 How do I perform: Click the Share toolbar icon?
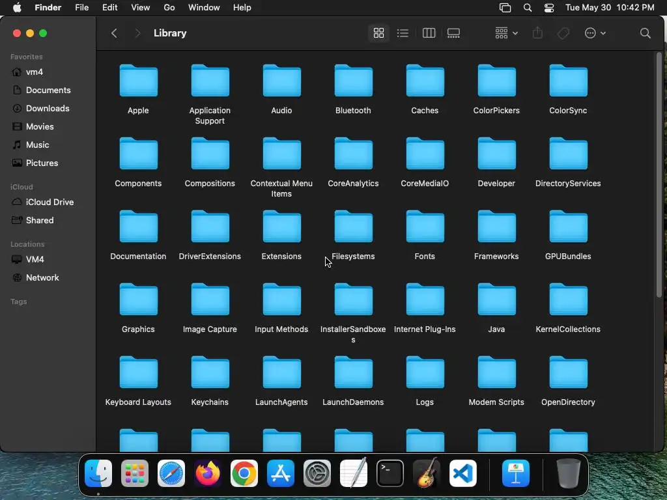click(537, 33)
